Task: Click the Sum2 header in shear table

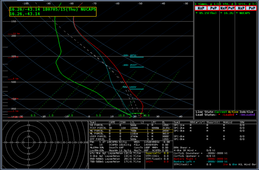Action: pos(177,122)
